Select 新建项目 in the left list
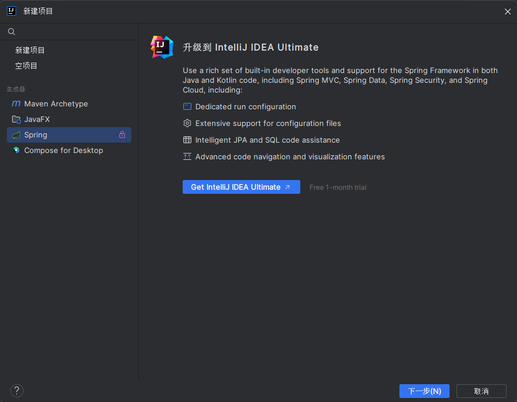Viewport: 517px width, 402px height. (30, 51)
